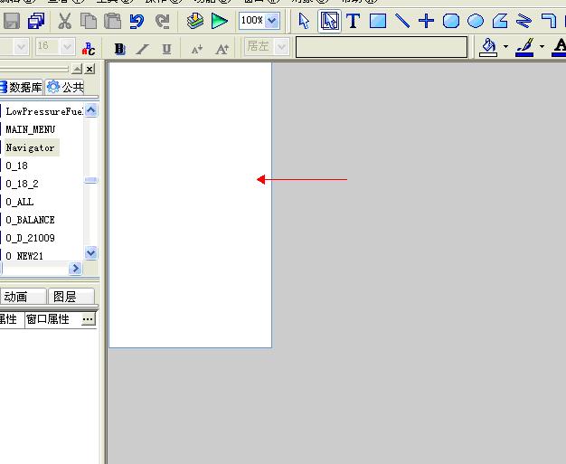The image size is (566, 464).
Task: Switch to the 动画 tab
Action: click(x=15, y=297)
